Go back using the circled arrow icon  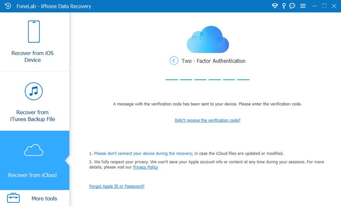[x=174, y=61]
